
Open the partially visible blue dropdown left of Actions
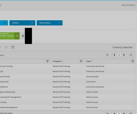(4, 23)
